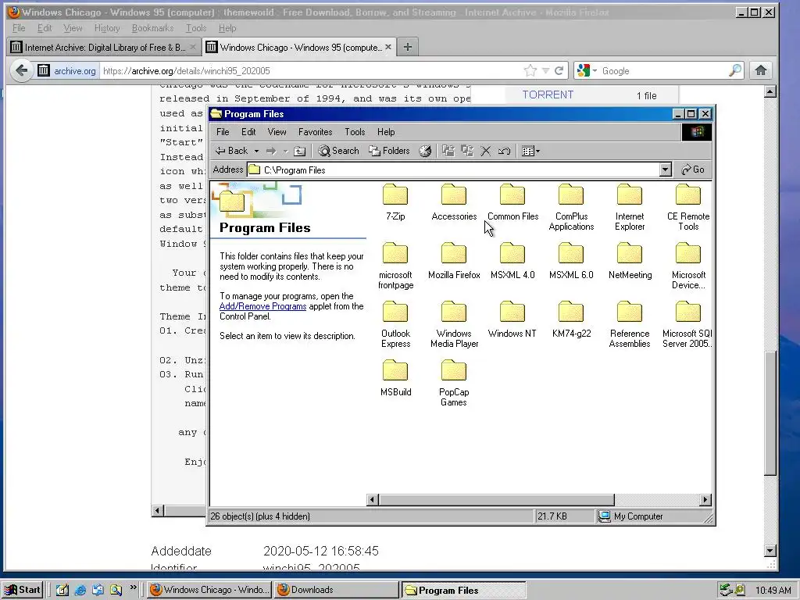Click the Start button
Screen dimensions: 800x600
coord(23,591)
